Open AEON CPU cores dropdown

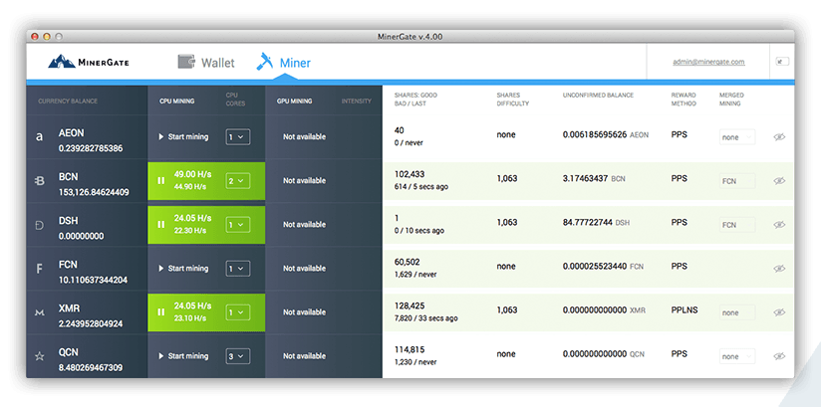click(x=238, y=137)
